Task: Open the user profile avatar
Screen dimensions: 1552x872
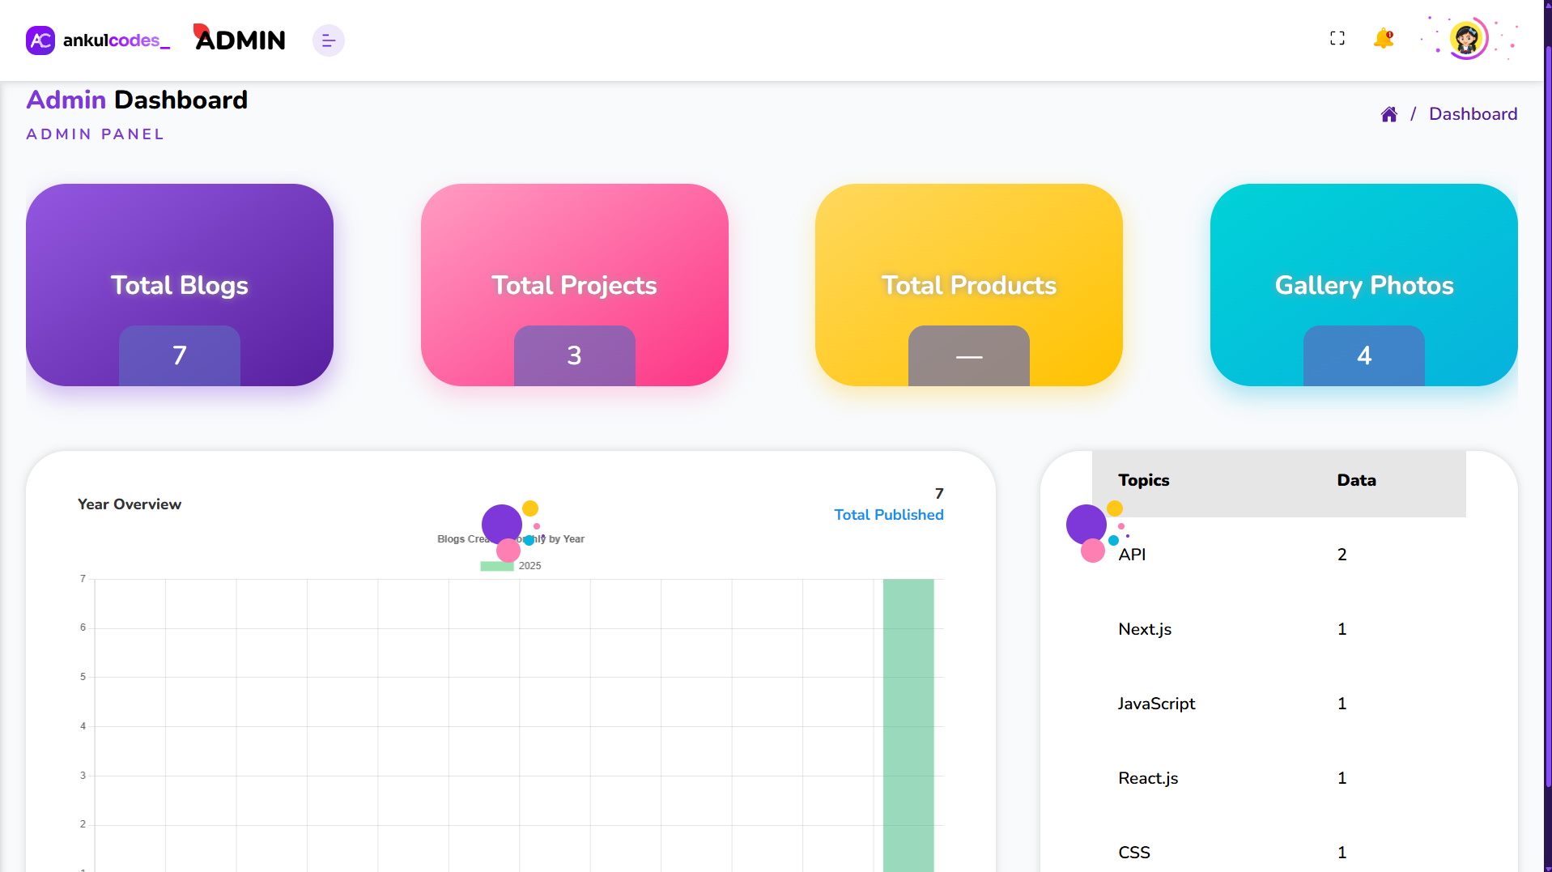Action: 1467,38
